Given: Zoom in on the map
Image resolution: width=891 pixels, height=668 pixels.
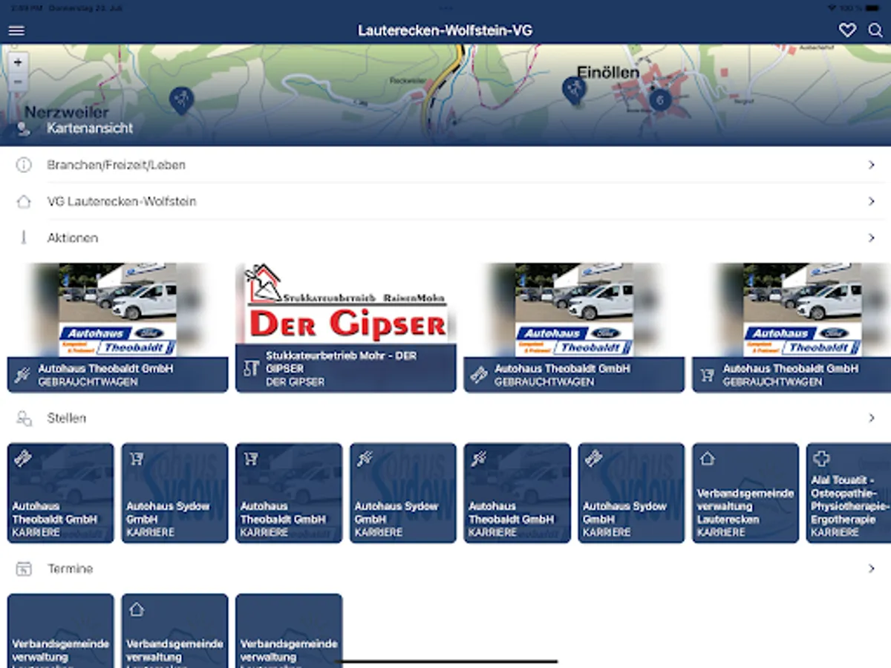Looking at the screenshot, I should 18,62.
